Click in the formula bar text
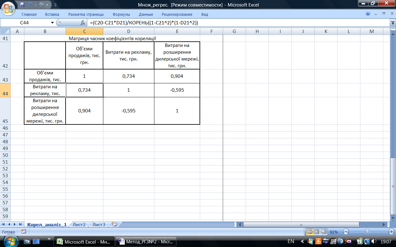 [x=238, y=23]
